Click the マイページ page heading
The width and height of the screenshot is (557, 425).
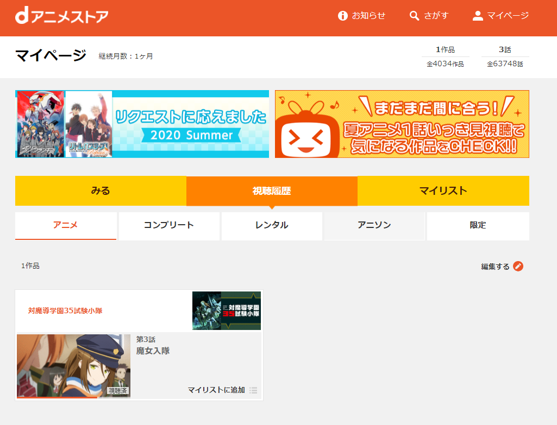tap(51, 55)
